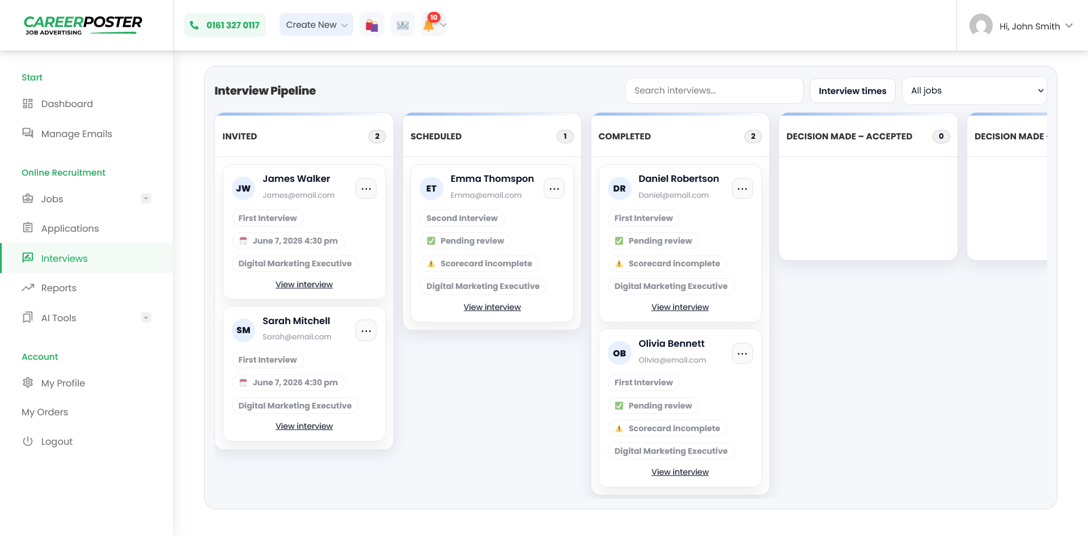
Task: Click the Logout power icon
Action: tap(28, 441)
